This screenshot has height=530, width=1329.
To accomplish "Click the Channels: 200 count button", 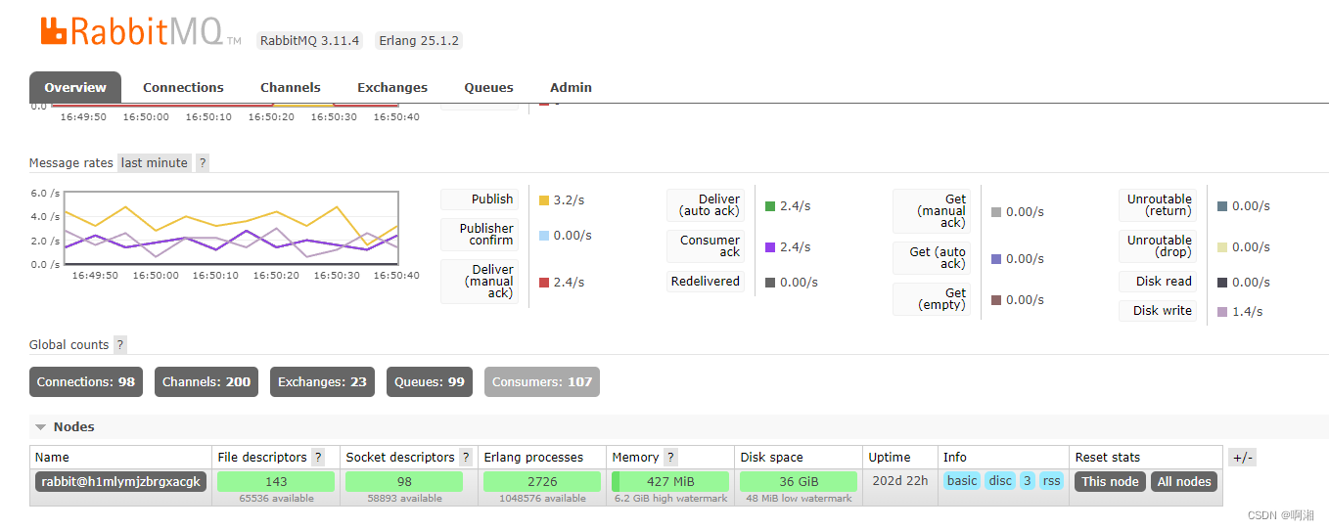I will [x=206, y=381].
